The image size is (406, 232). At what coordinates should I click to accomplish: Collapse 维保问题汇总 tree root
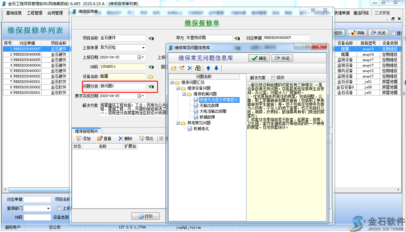172,83
